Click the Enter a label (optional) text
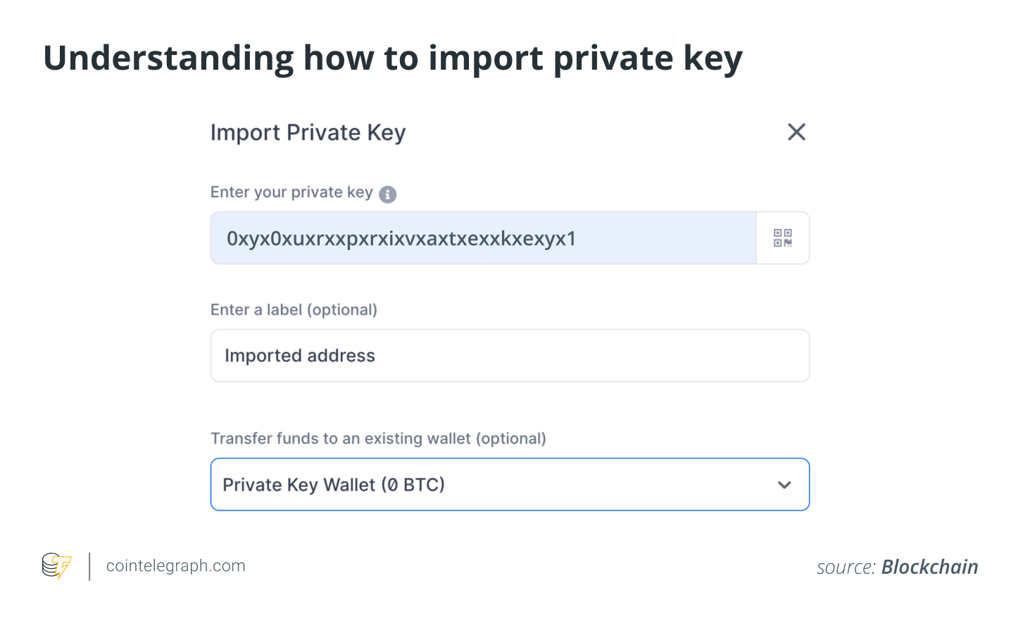 pos(294,310)
